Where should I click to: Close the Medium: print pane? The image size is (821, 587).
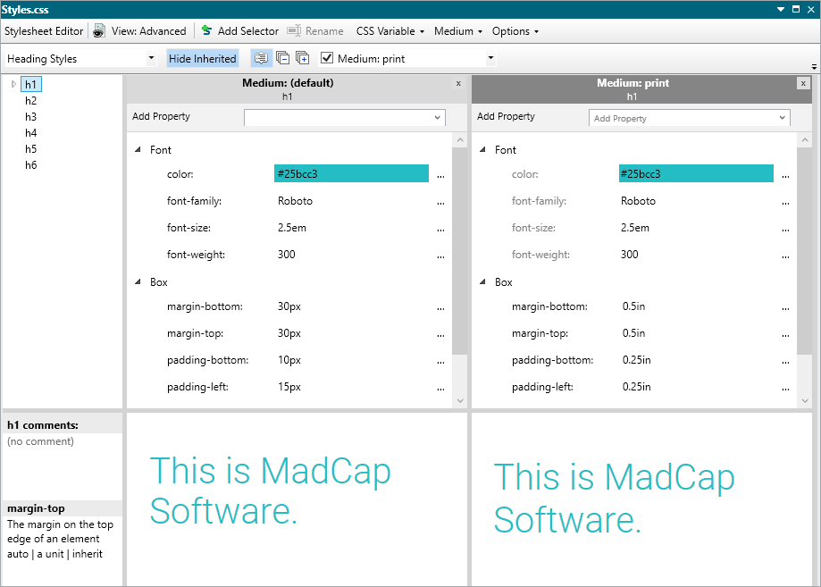tap(803, 83)
